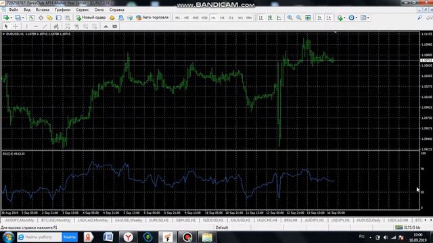The width and height of the screenshot is (433, 243).
Task: Select the Cursor pointer tool
Action: pos(6,26)
